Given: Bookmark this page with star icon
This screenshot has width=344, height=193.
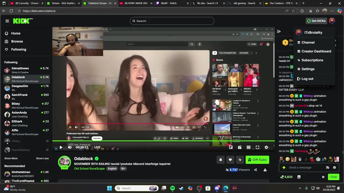Looking at the screenshot, I should pos(293,11).
